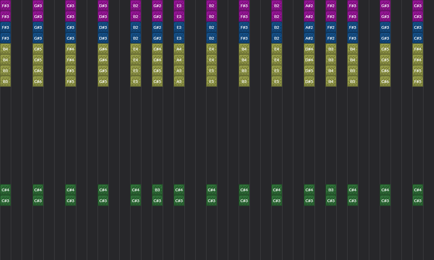Select the upper olive G#4 note

click(103, 49)
